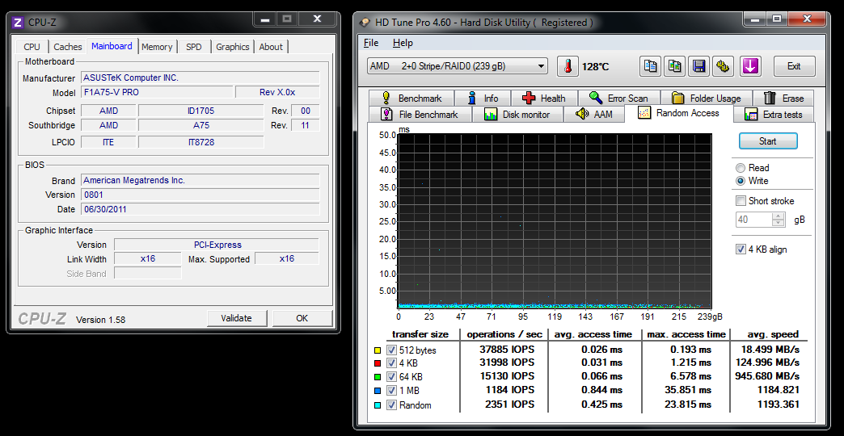This screenshot has height=436, width=844.
Task: Open the Health tab
Action: 543,98
